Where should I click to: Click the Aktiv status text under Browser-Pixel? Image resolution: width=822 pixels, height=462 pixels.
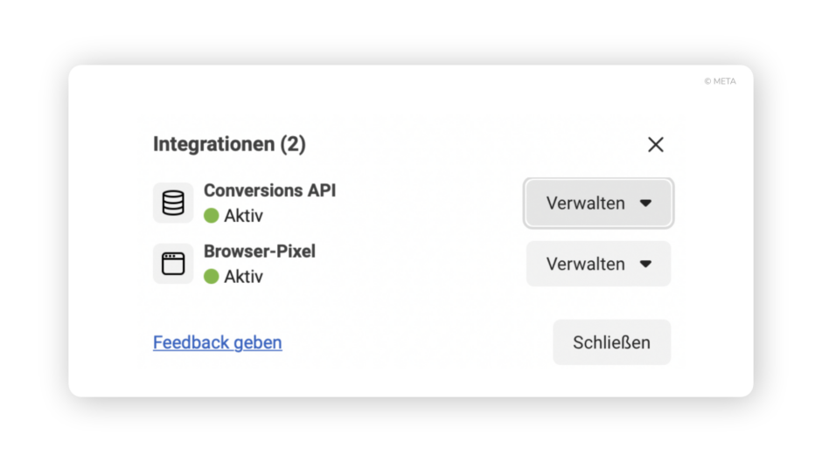(244, 276)
